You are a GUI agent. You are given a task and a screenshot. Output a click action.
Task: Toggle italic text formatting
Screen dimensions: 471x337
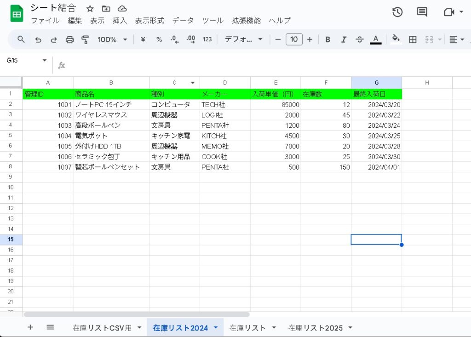[x=343, y=40]
